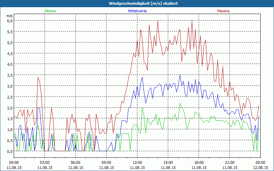274x171 pixels.
Task: Click the 0,5 y-axis value
Action: tap(10, 141)
